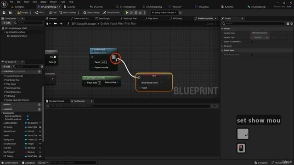Open the Compile options menu

(31, 12)
